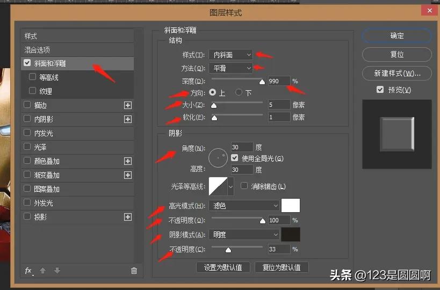Uncheck the 斜面和浮雕 checkbox
This screenshot has height=290, width=440.
[27, 63]
